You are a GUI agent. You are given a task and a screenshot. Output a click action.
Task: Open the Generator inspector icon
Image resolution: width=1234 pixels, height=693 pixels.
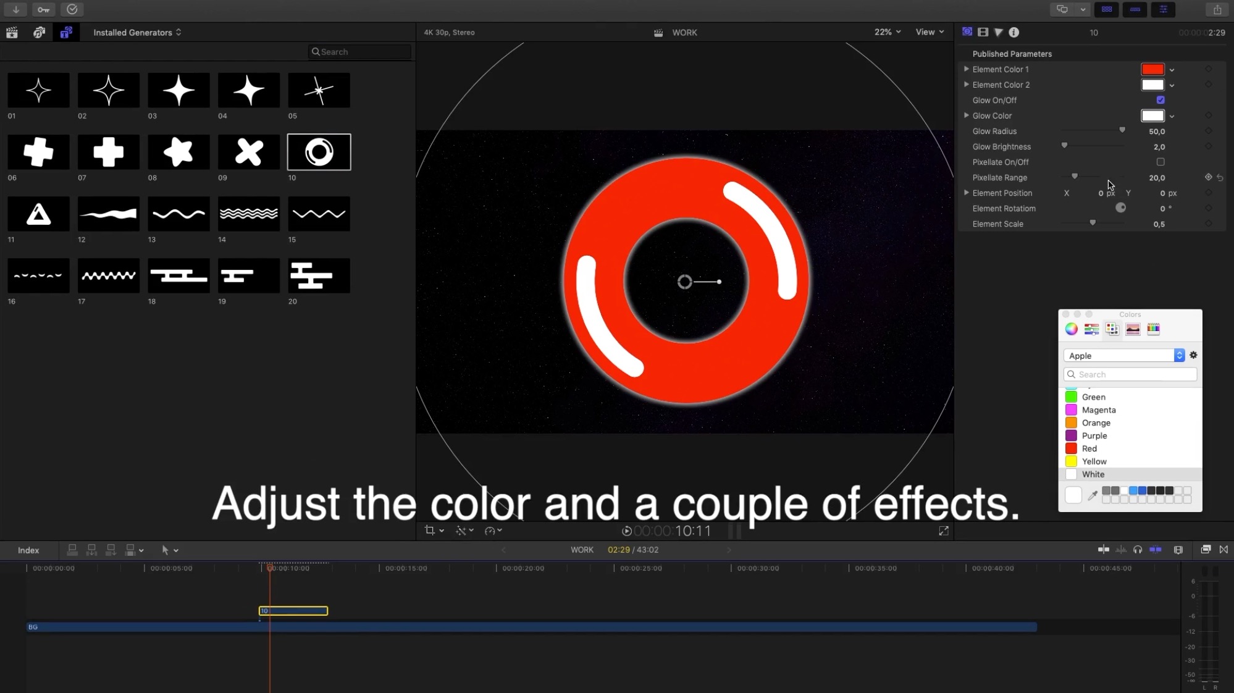(x=967, y=32)
